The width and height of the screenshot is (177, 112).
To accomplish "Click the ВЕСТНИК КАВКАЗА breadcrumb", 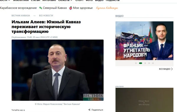I will coord(21,16).
